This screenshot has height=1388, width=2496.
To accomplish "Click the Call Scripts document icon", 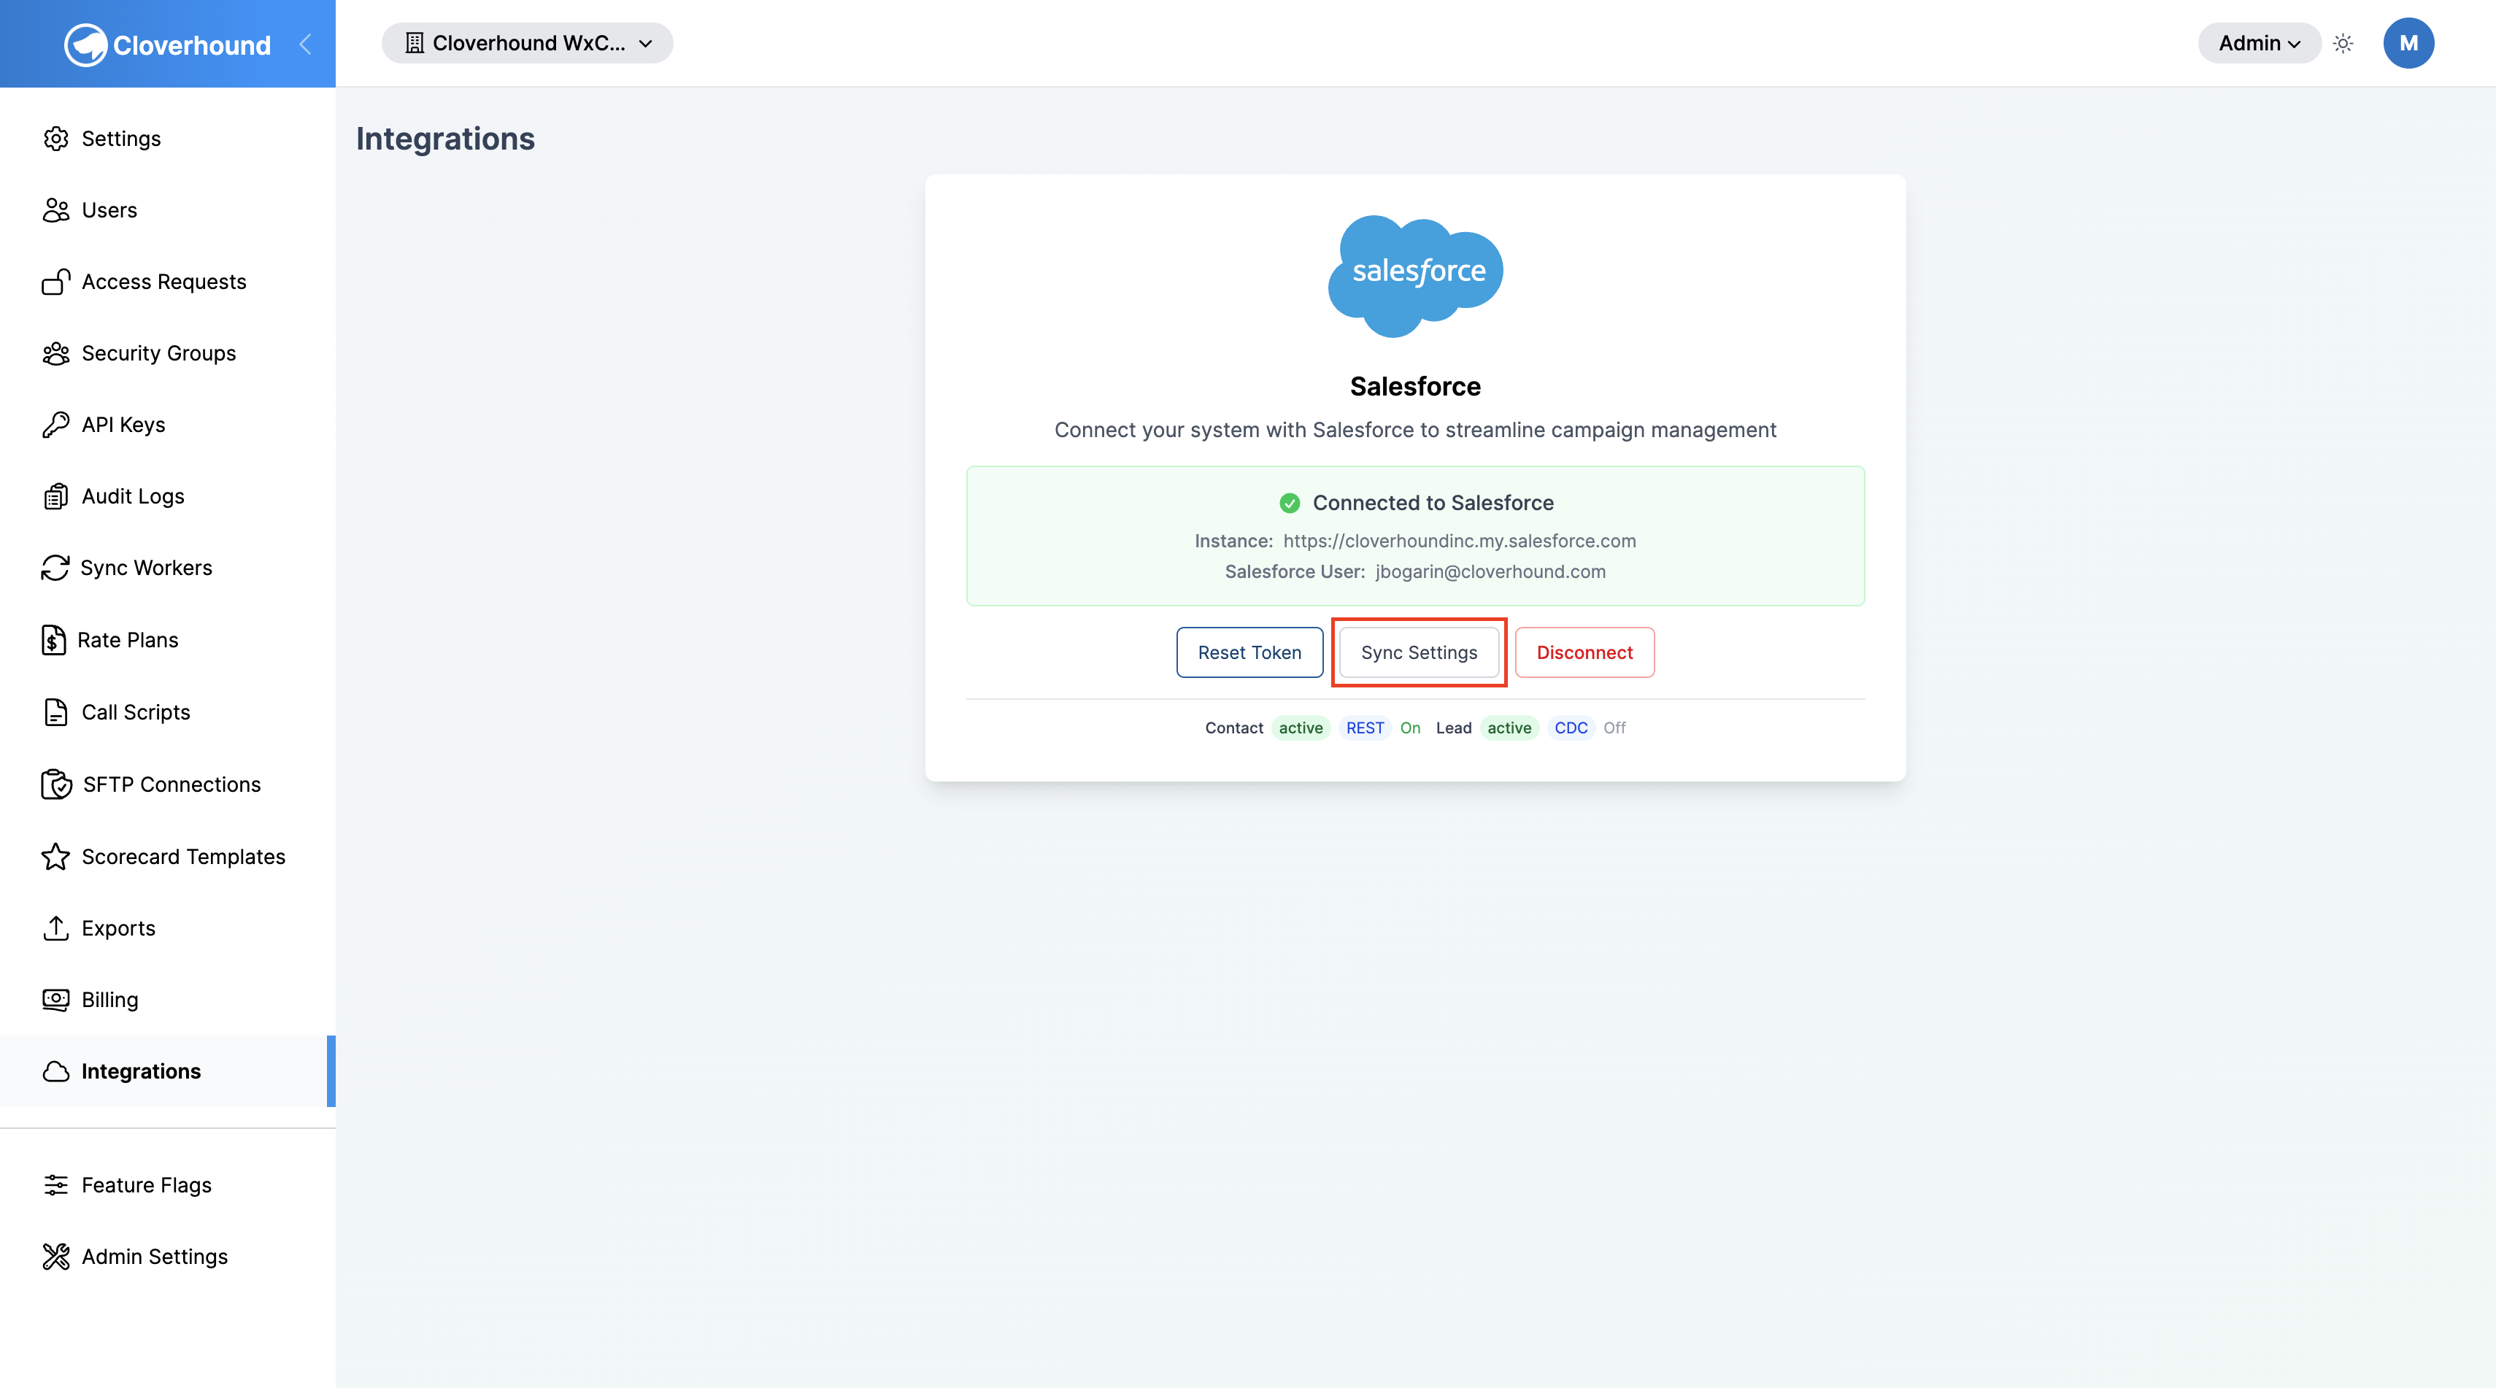I will [55, 712].
